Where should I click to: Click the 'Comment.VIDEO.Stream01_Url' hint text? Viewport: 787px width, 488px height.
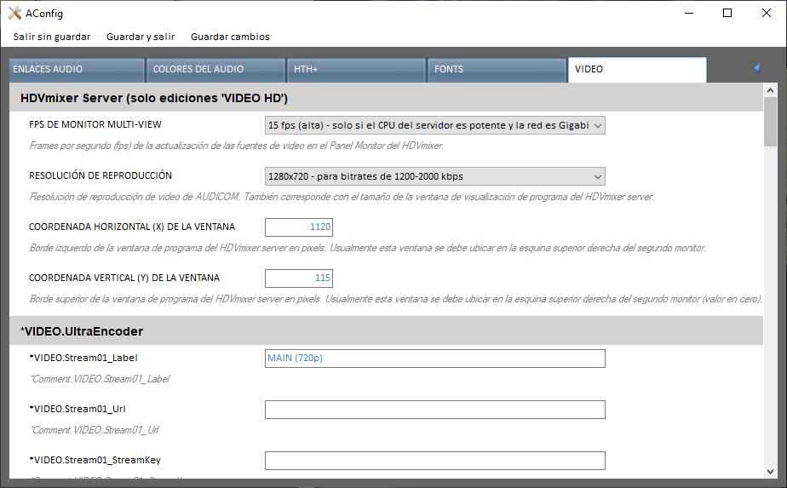95,430
